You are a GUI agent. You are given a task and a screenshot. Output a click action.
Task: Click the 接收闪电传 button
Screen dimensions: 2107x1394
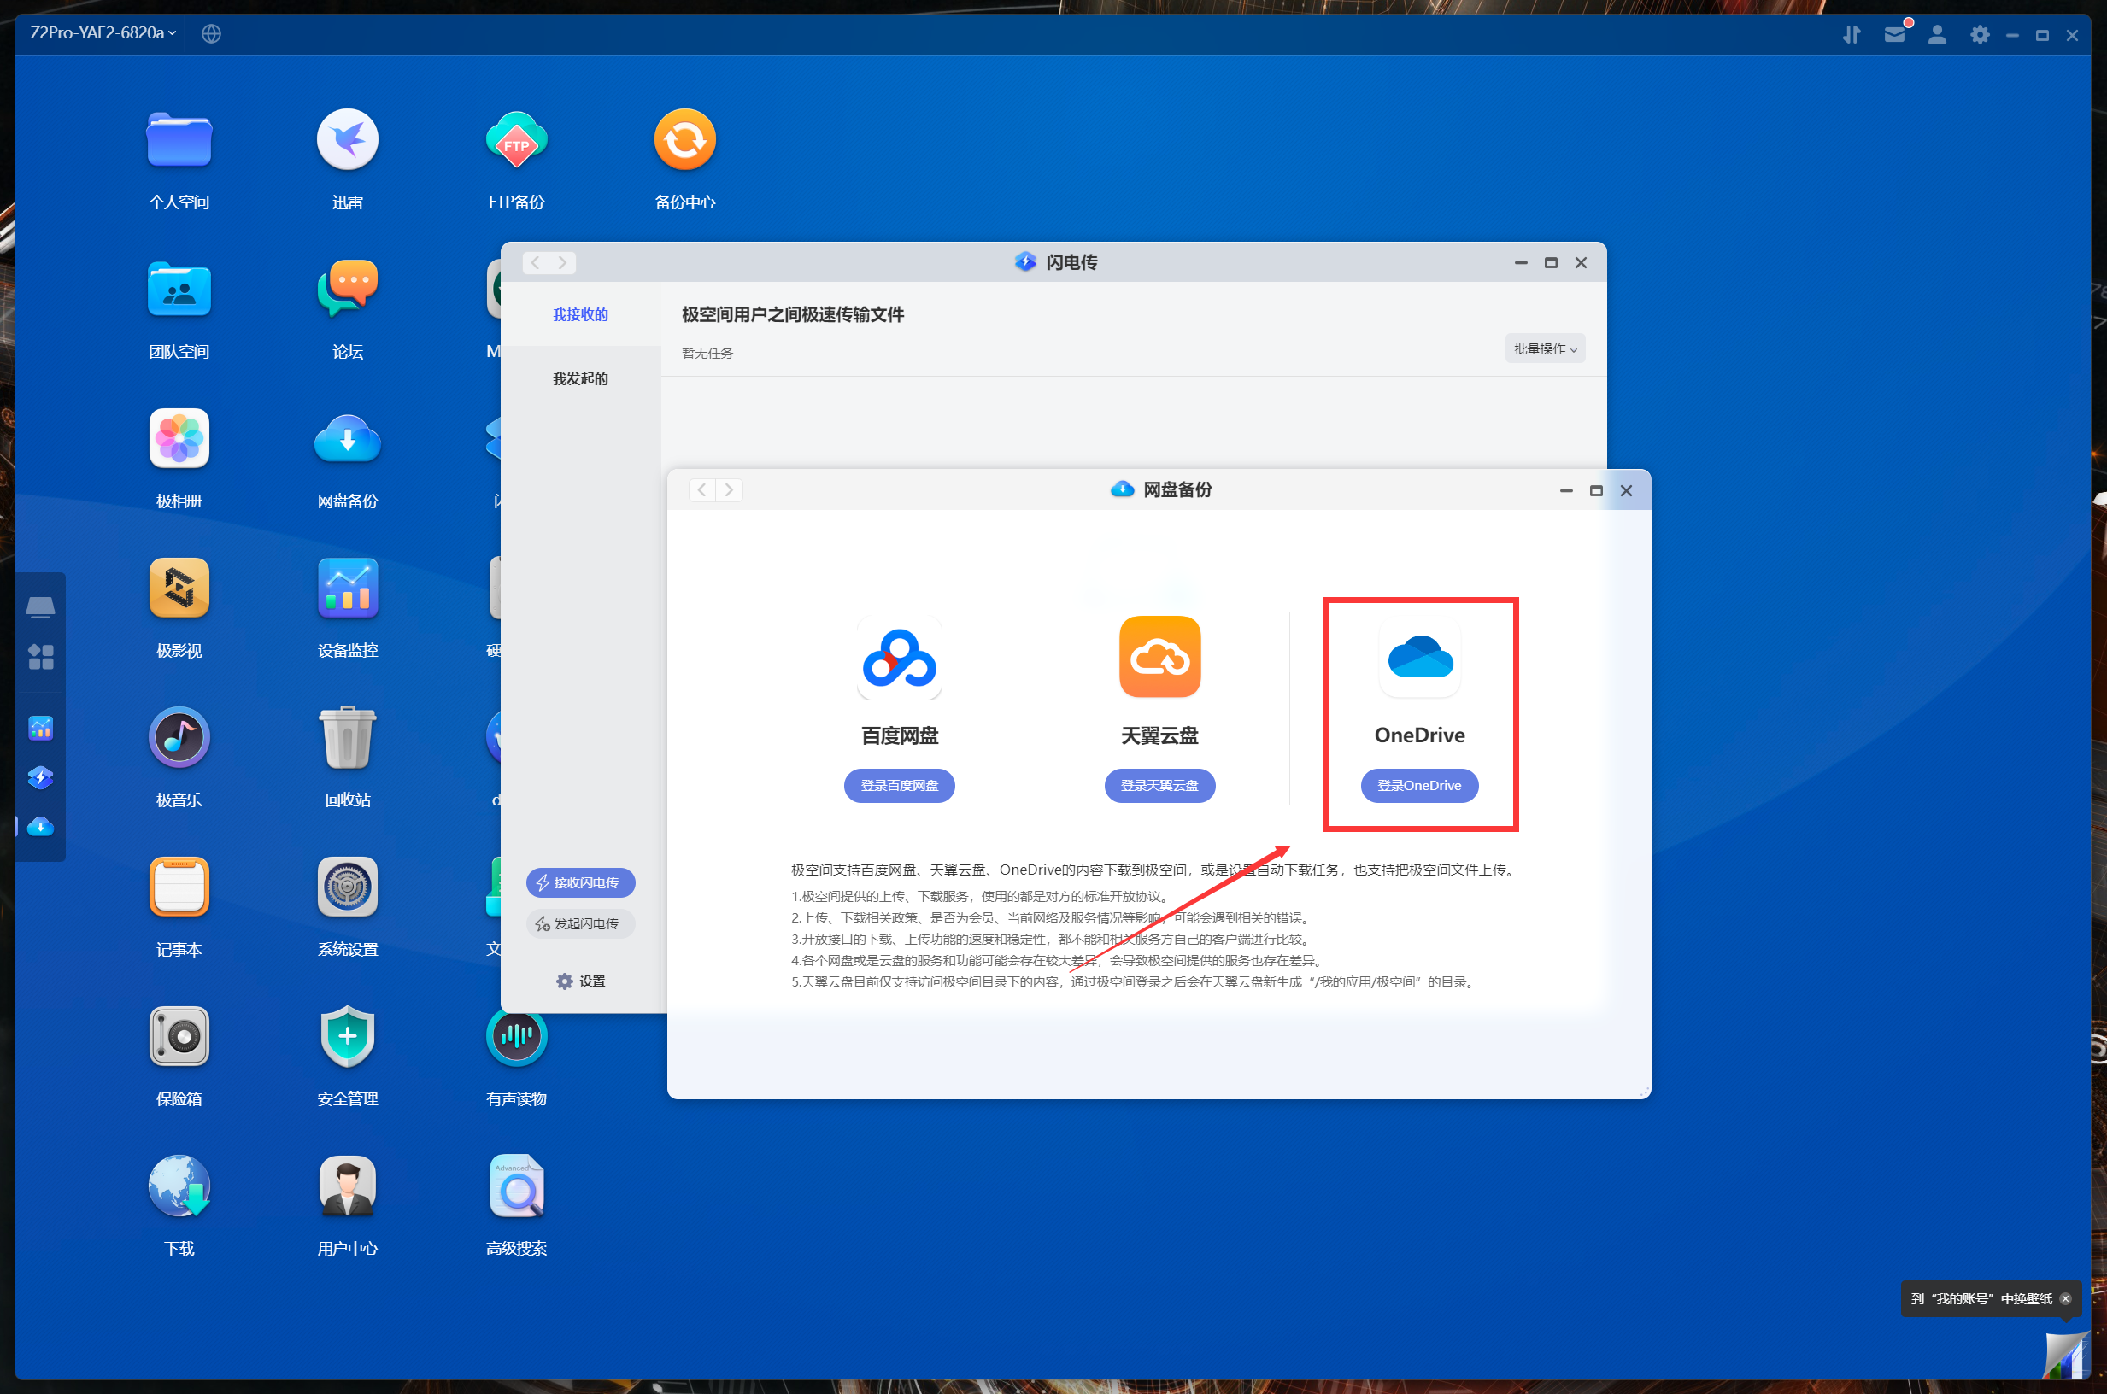(579, 883)
